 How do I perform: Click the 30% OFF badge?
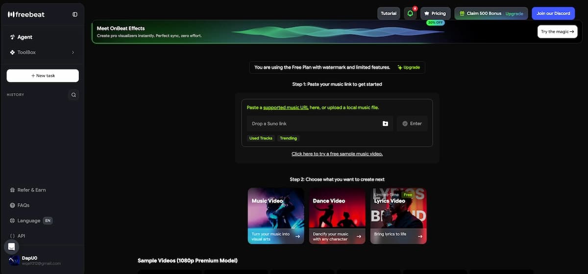pyautogui.click(x=435, y=23)
